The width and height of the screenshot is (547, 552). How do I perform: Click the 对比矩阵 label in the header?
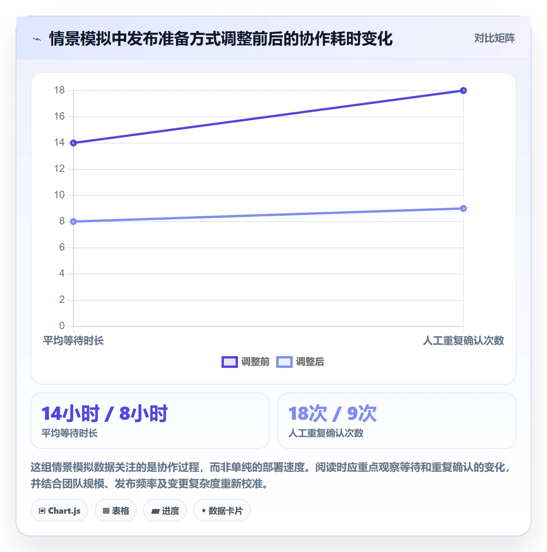(x=494, y=38)
